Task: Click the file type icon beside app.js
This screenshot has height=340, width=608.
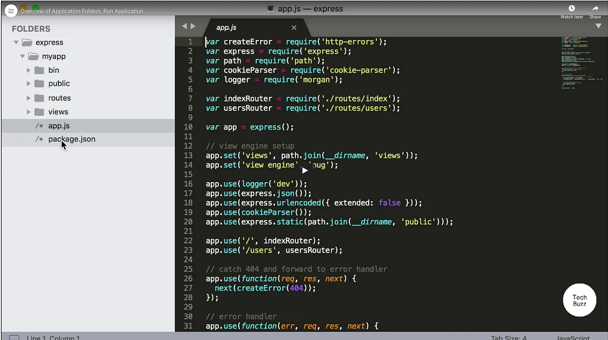Action: pos(39,126)
